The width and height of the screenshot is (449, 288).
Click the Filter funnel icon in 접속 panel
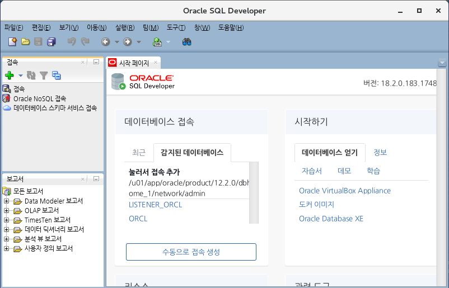coord(44,75)
